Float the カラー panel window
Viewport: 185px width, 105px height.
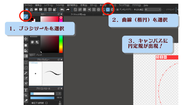(x=58, y=14)
